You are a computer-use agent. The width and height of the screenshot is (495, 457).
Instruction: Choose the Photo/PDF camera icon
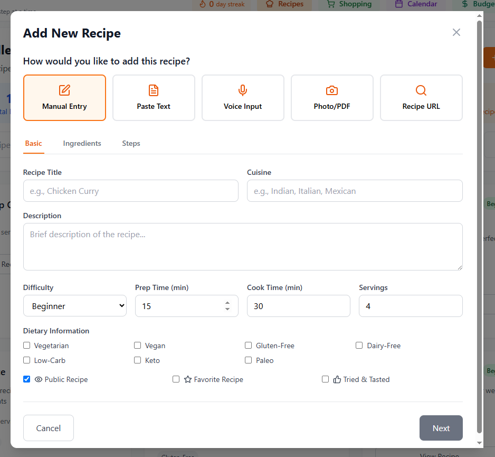pyautogui.click(x=332, y=90)
